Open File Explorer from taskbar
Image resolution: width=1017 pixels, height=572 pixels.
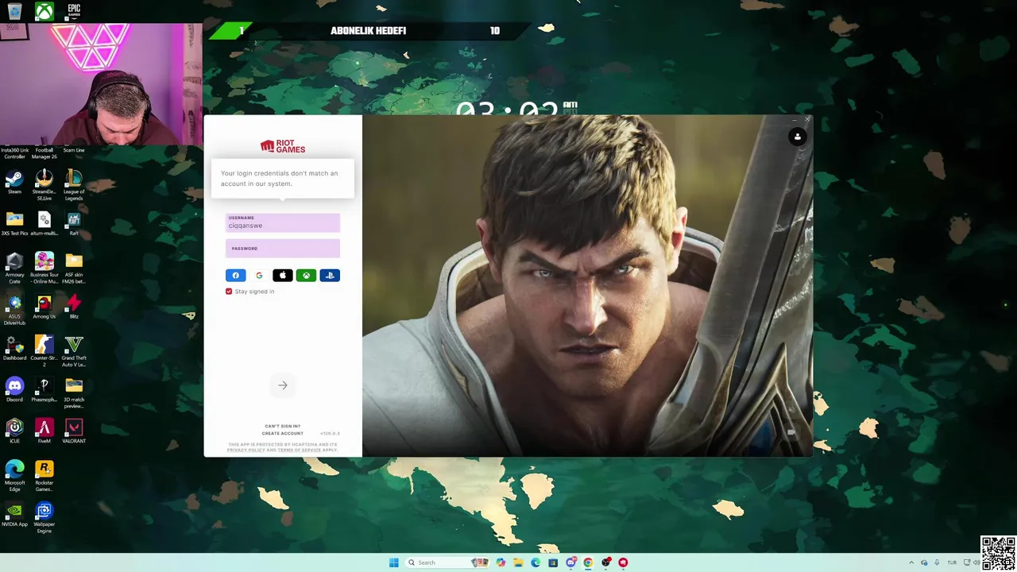517,562
